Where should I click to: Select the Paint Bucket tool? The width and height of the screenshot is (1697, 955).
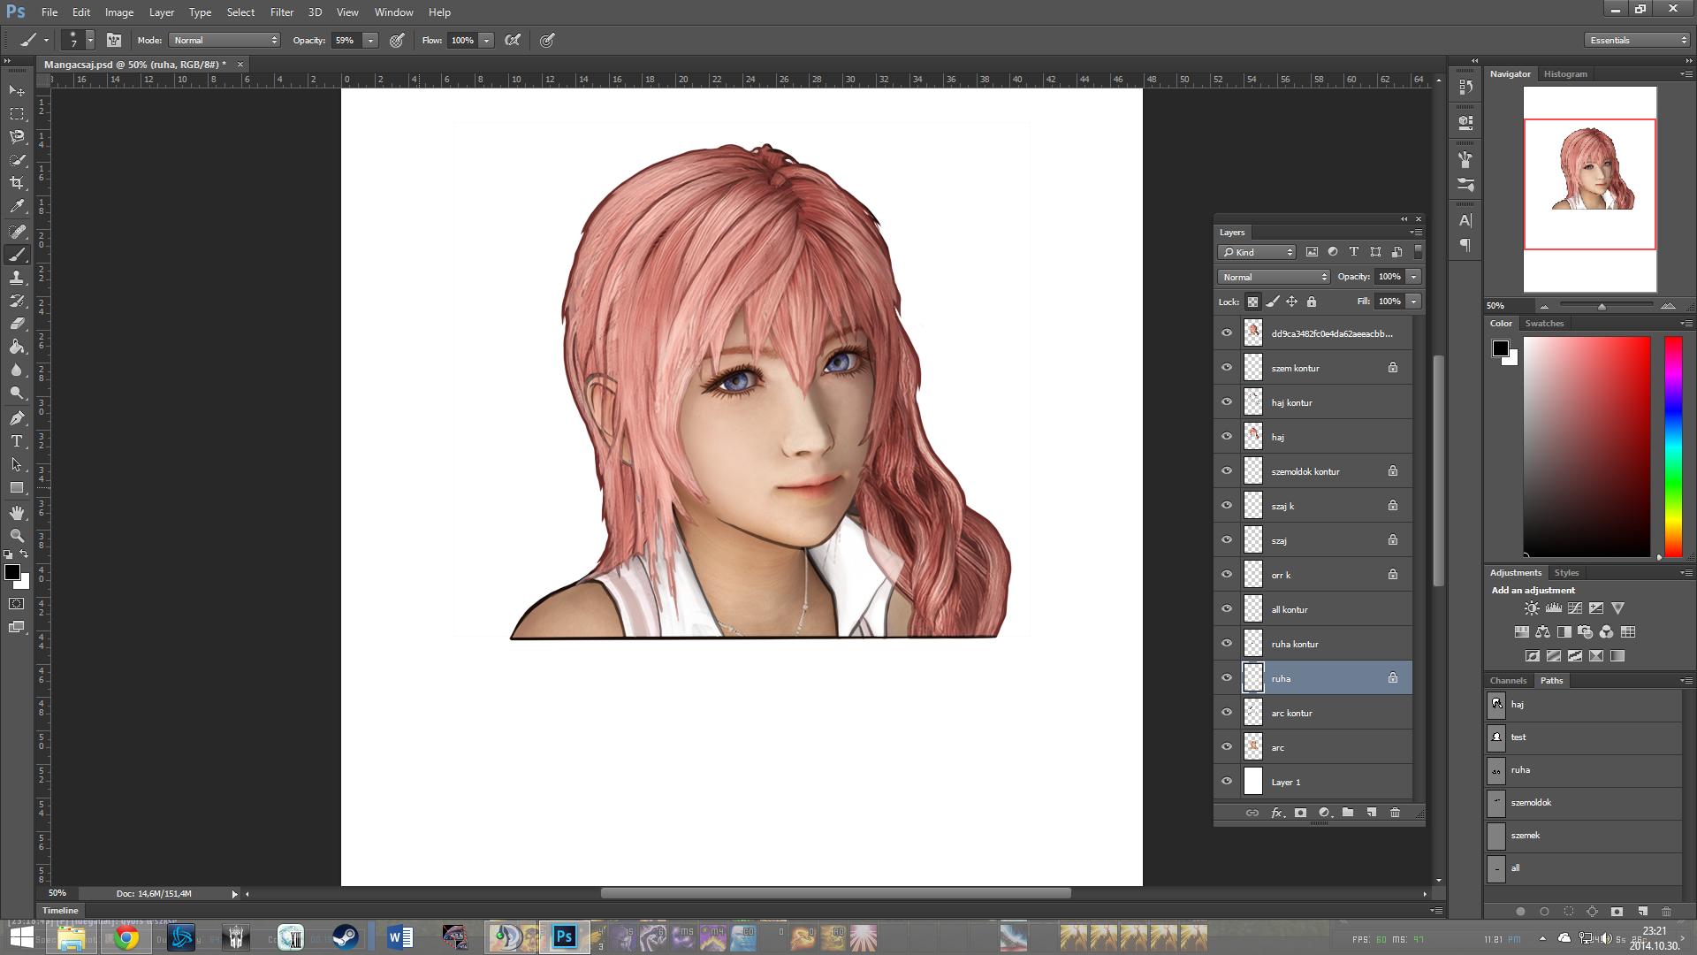(x=17, y=347)
